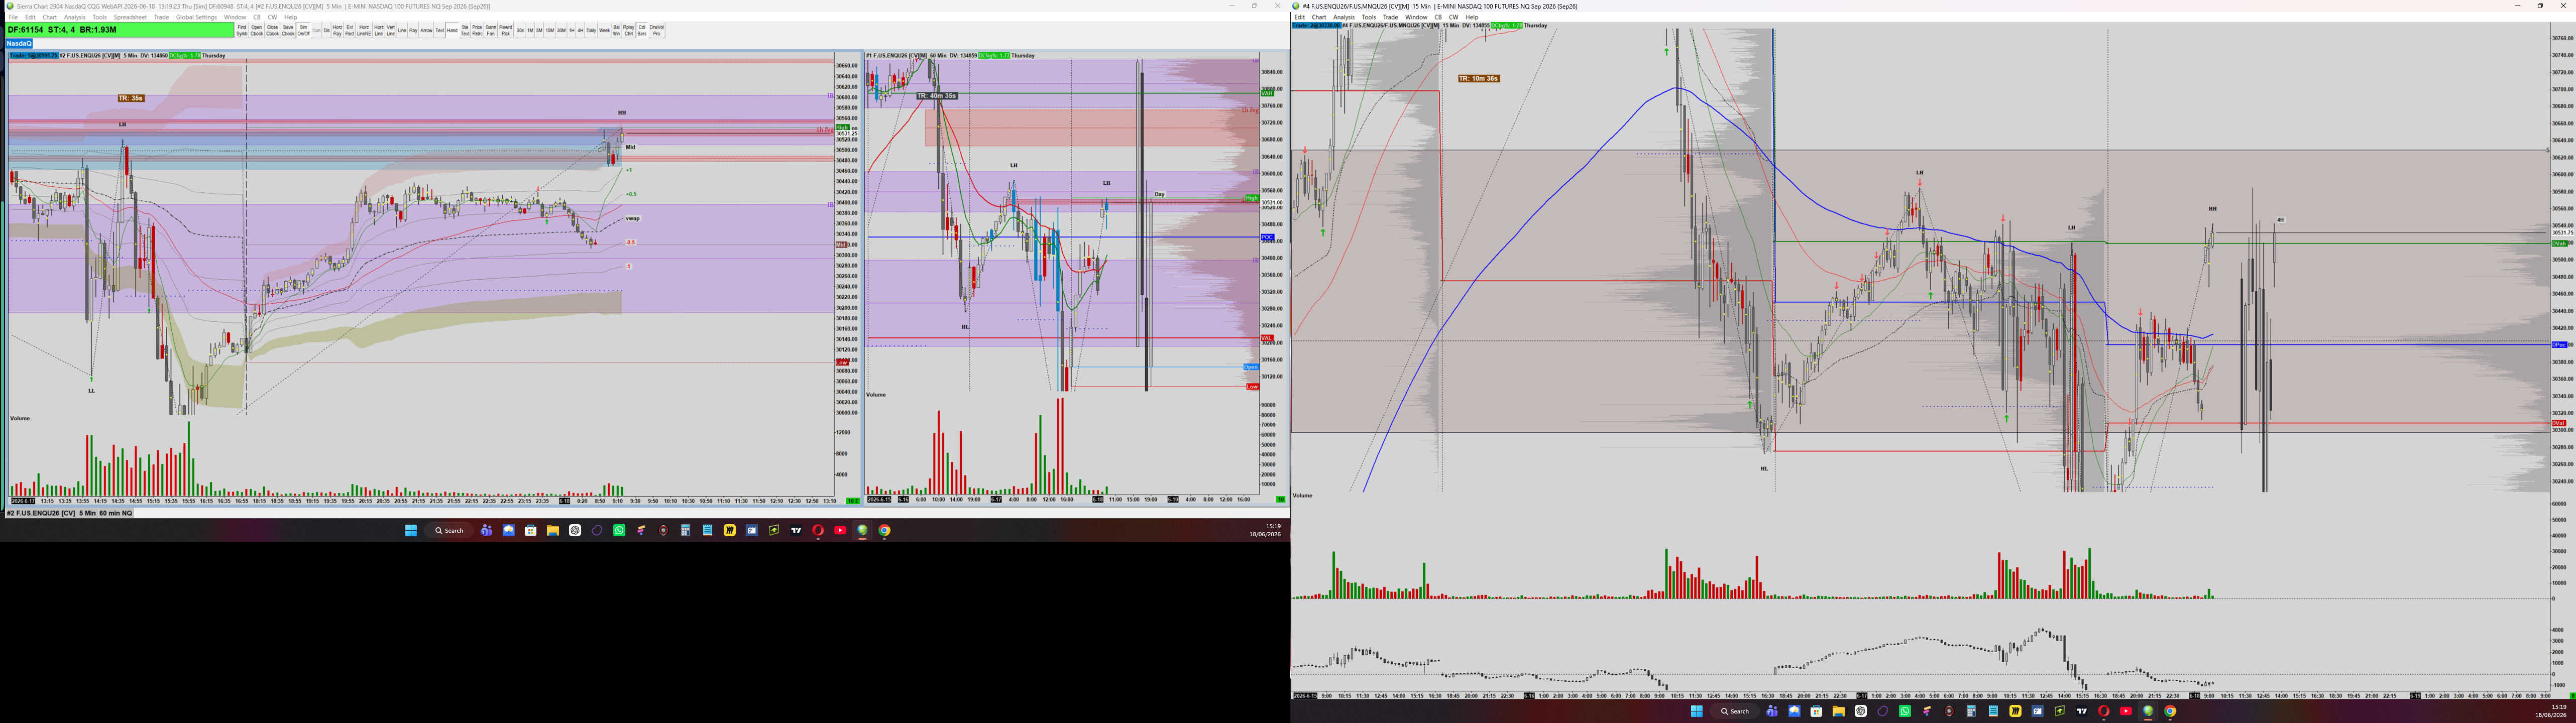Click the Bal Win toolbar button
Image resolution: width=2576 pixels, height=723 pixels.
616,31
